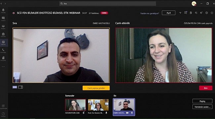Click the 'Canlı etkinlik' heading

pos(122,23)
